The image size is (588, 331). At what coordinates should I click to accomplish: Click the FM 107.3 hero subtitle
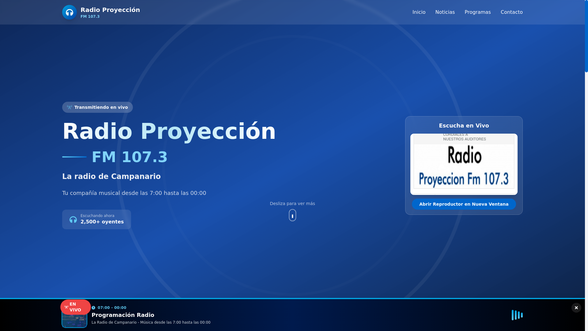click(x=130, y=157)
